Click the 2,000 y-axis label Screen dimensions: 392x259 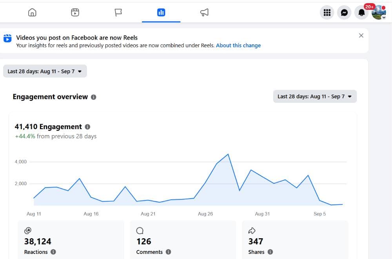click(20, 183)
